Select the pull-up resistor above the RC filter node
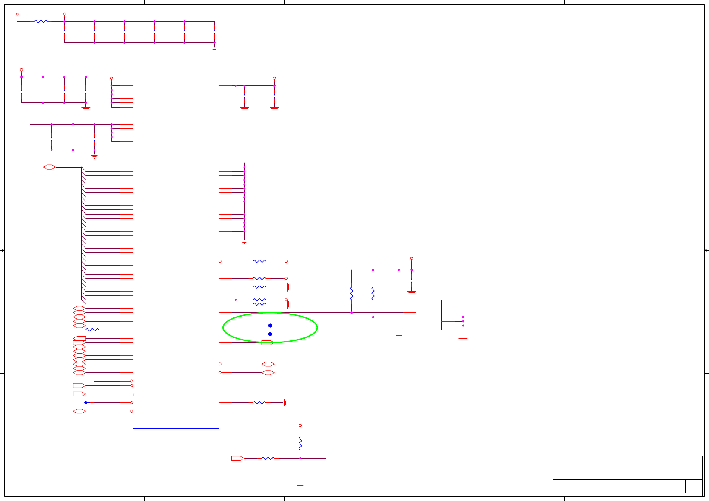709x501 pixels. coord(300,444)
